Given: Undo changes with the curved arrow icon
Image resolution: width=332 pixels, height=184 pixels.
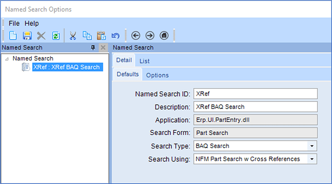Looking at the screenshot, I should point(115,36).
